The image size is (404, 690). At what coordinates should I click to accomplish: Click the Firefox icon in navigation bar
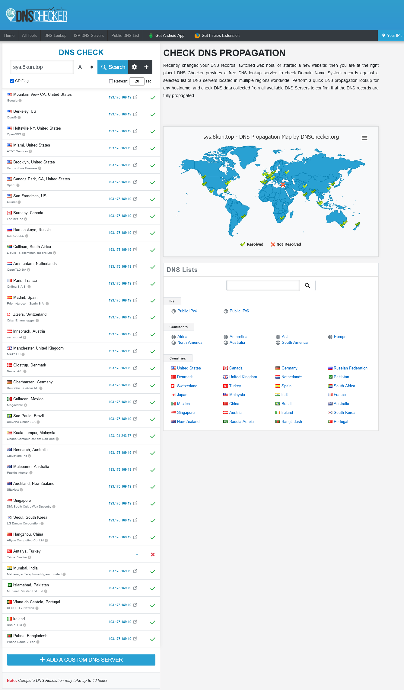(x=197, y=36)
